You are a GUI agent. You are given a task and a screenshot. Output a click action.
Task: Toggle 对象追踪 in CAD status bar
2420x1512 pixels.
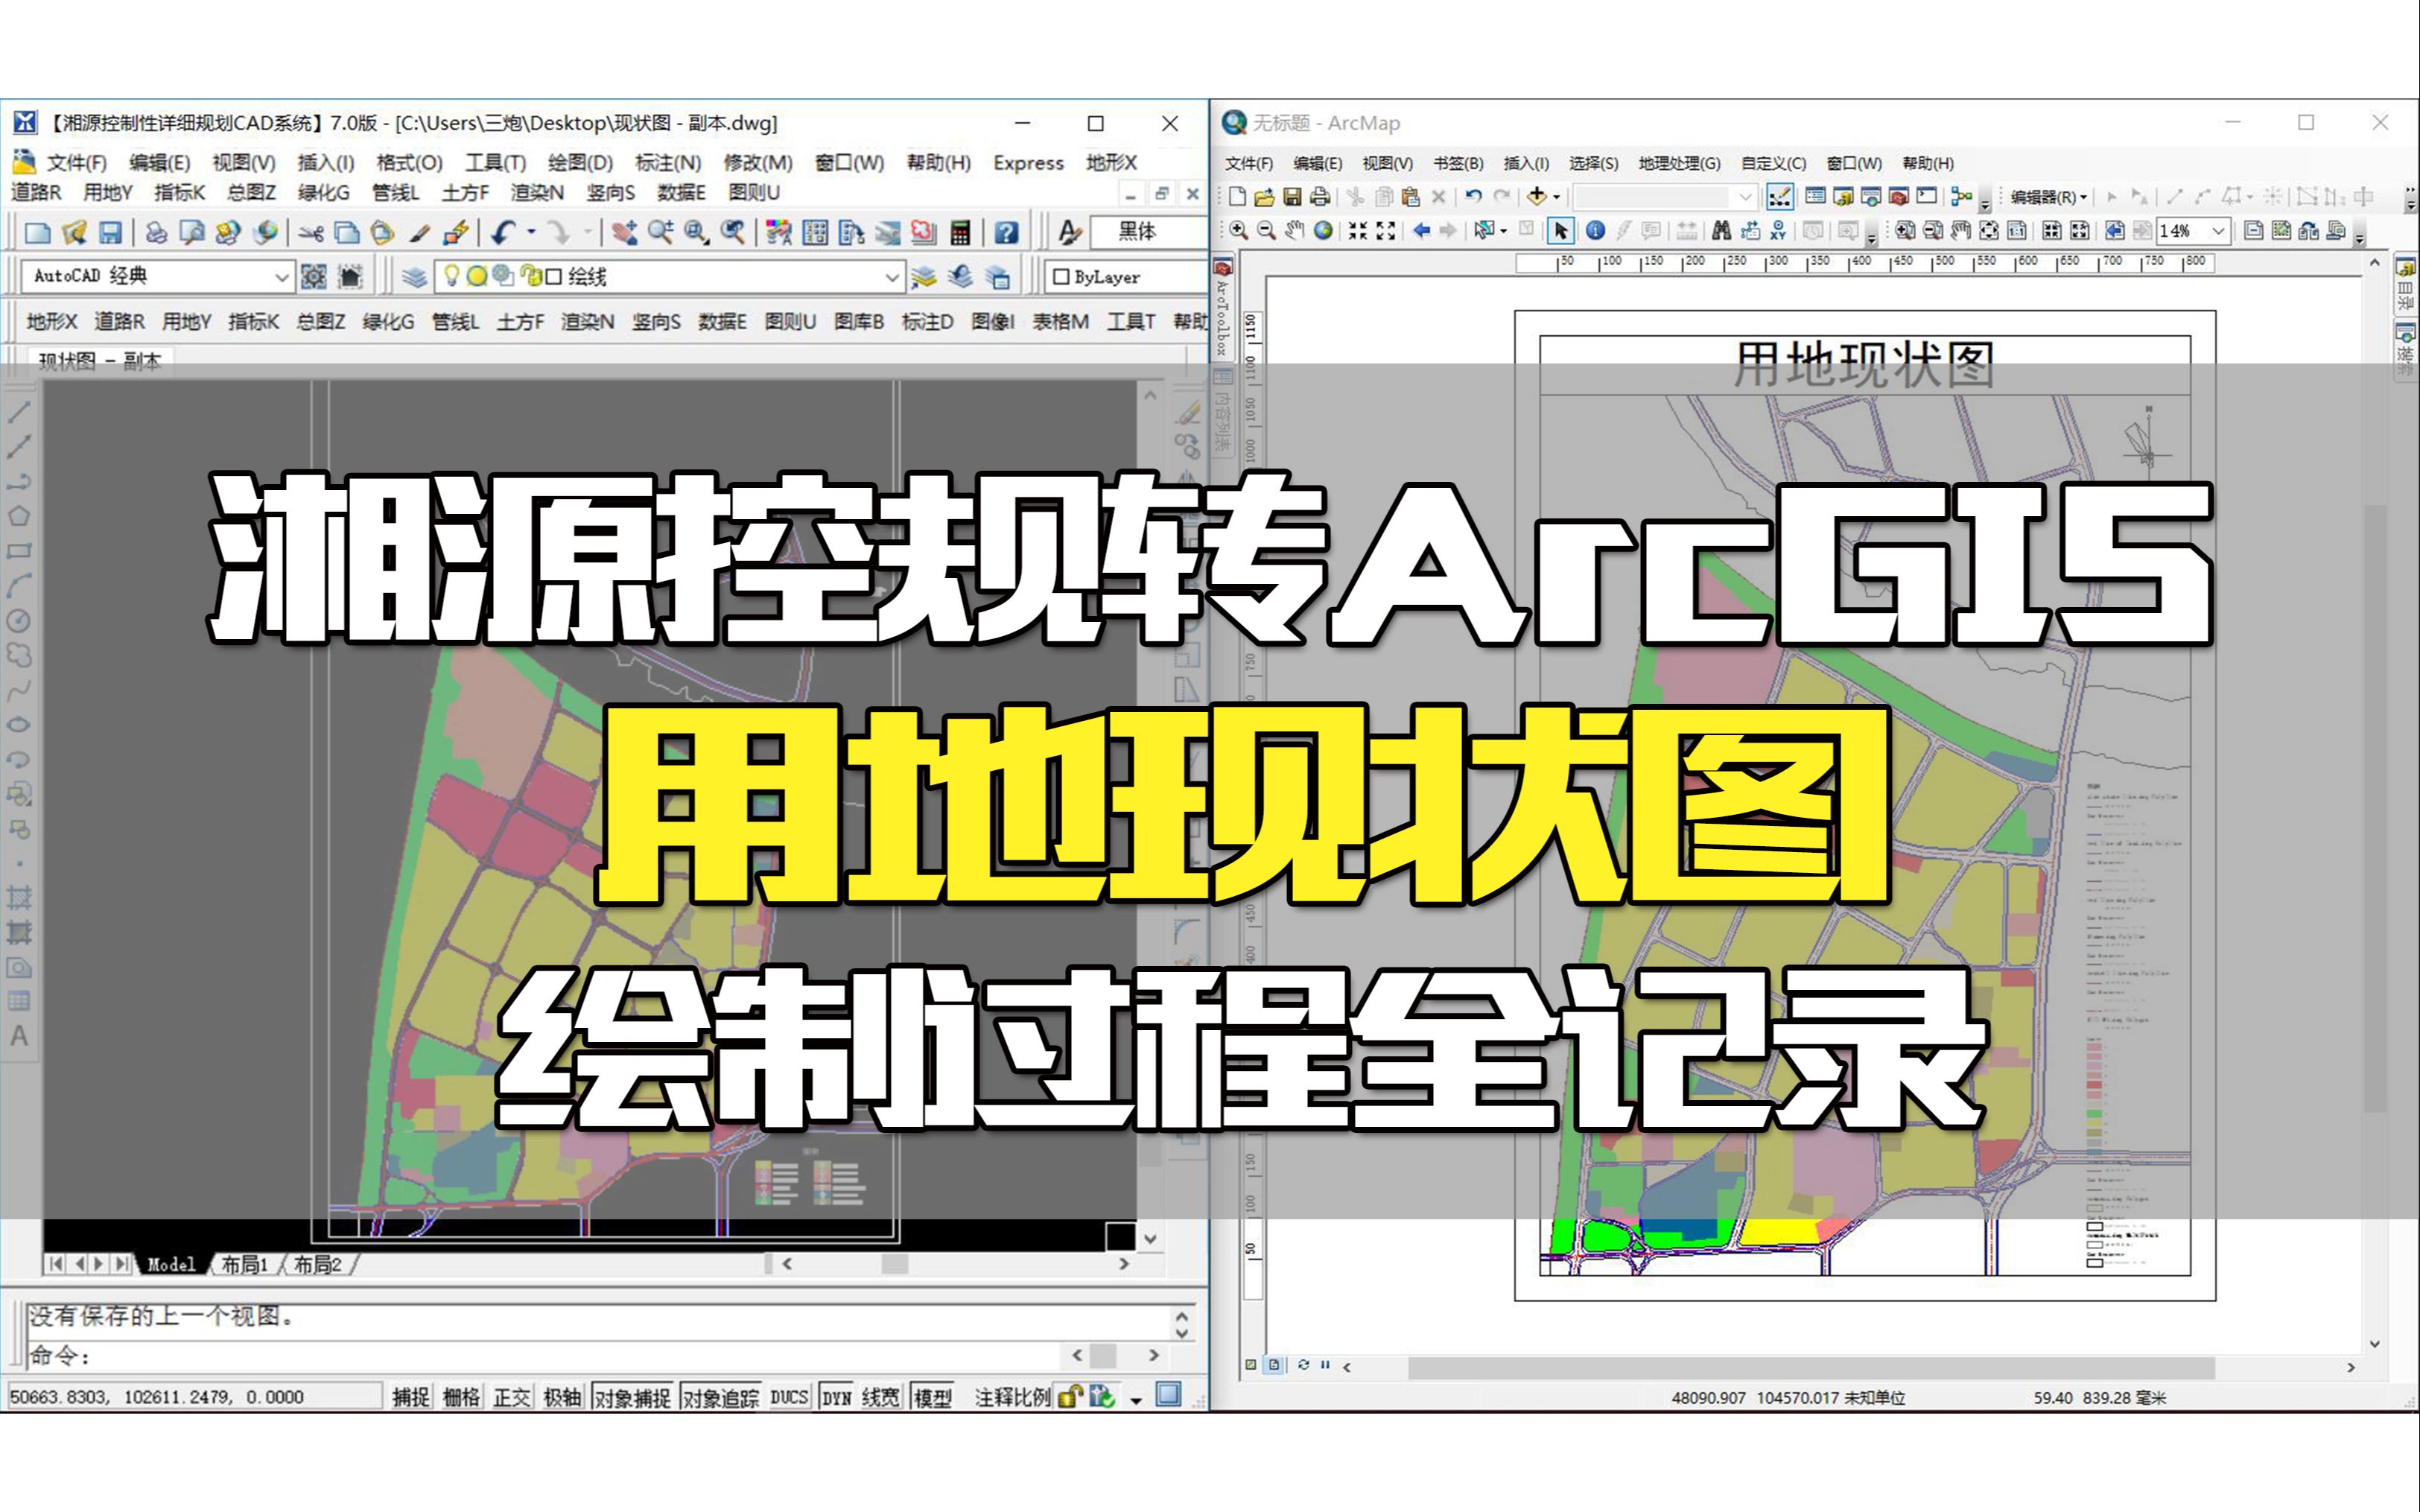[x=720, y=1397]
